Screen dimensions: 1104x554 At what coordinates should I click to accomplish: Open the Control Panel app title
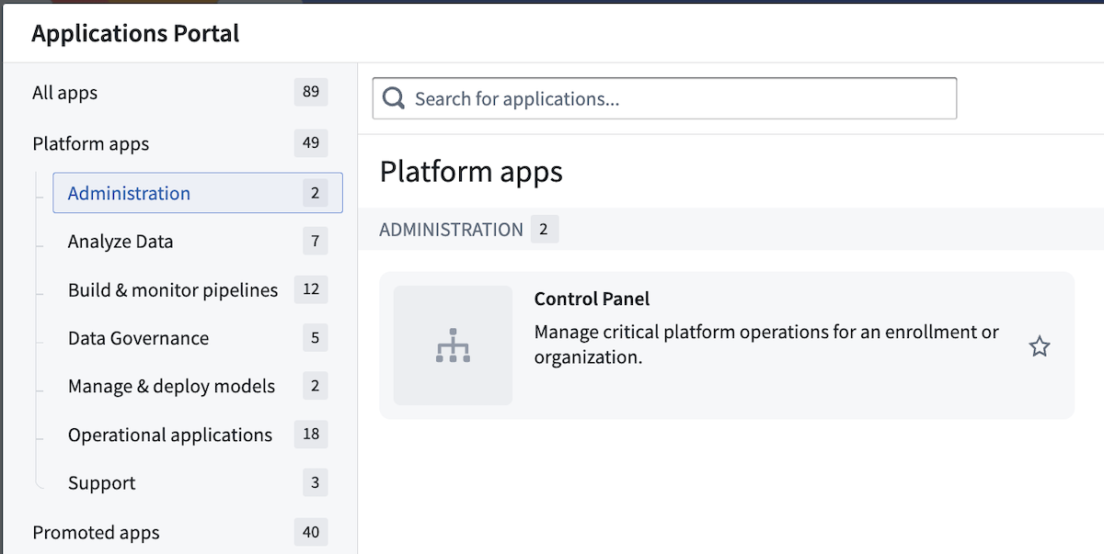tap(592, 299)
